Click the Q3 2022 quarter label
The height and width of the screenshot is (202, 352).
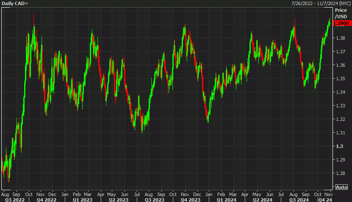click(x=15, y=199)
